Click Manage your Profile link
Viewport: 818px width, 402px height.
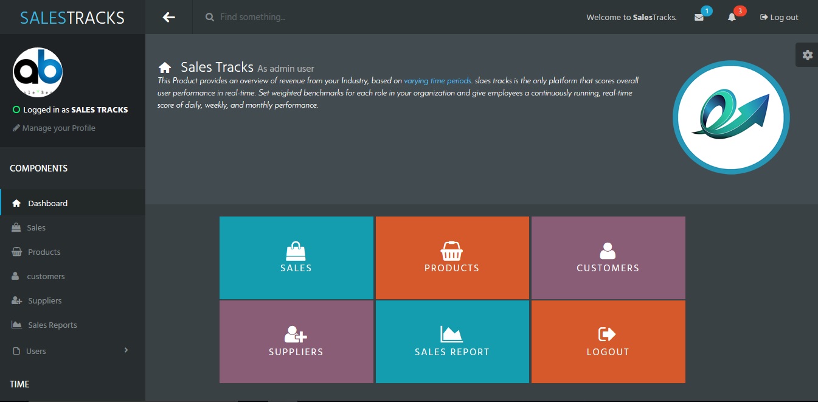click(59, 128)
